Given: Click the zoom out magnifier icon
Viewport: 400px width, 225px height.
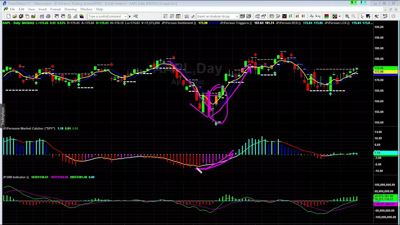Looking at the screenshot, I should point(353,16).
